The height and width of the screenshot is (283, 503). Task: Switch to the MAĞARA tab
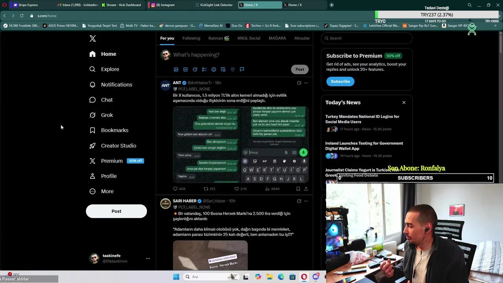277,38
